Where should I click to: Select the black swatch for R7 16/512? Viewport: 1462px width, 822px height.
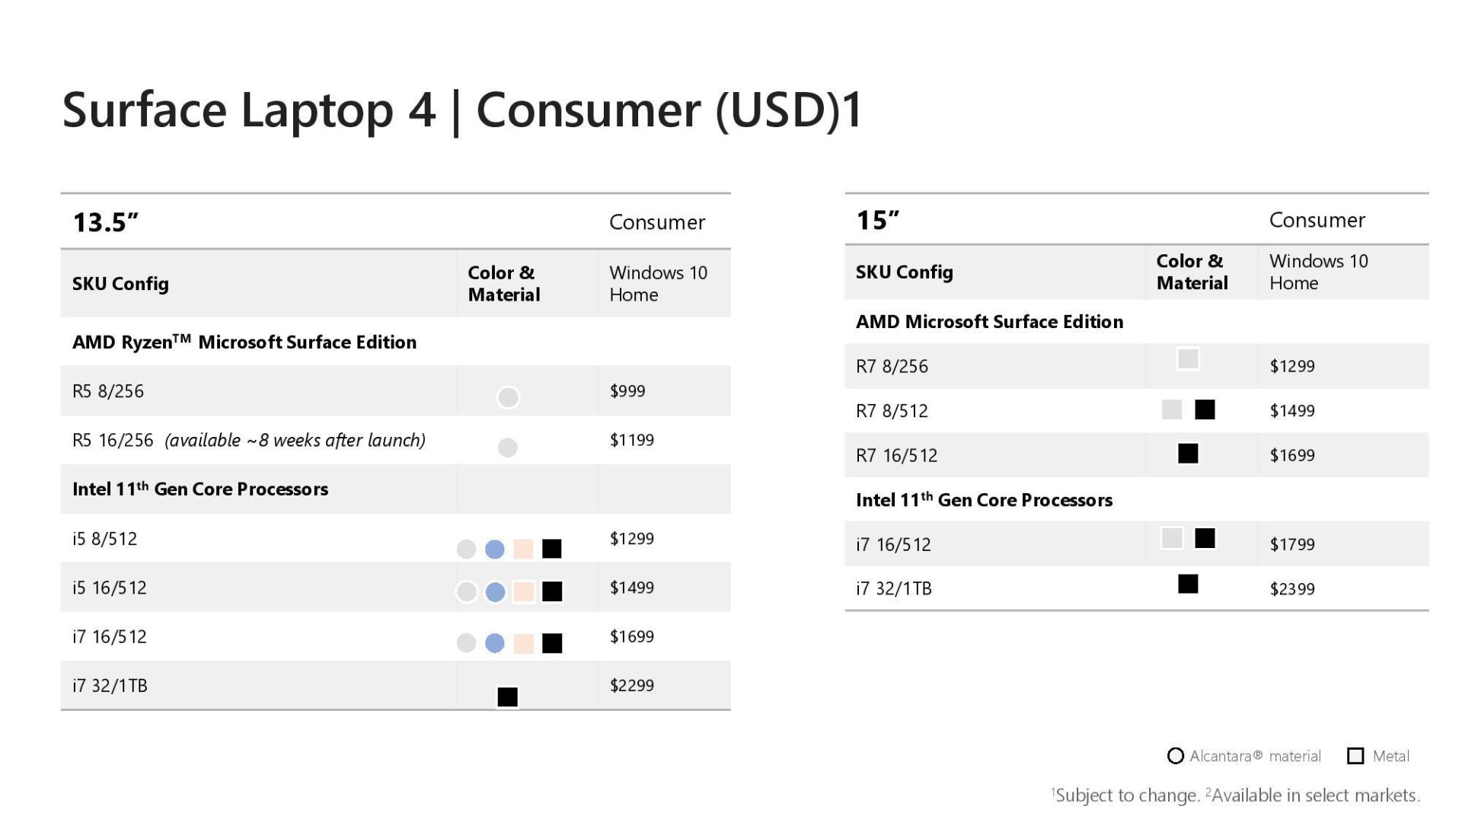pyautogui.click(x=1188, y=454)
